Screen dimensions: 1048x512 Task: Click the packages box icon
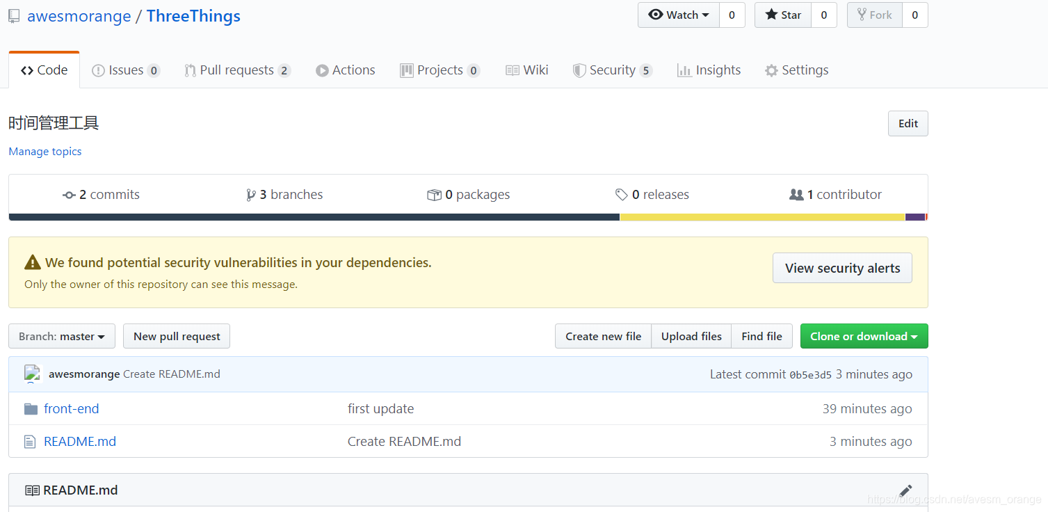coord(435,195)
